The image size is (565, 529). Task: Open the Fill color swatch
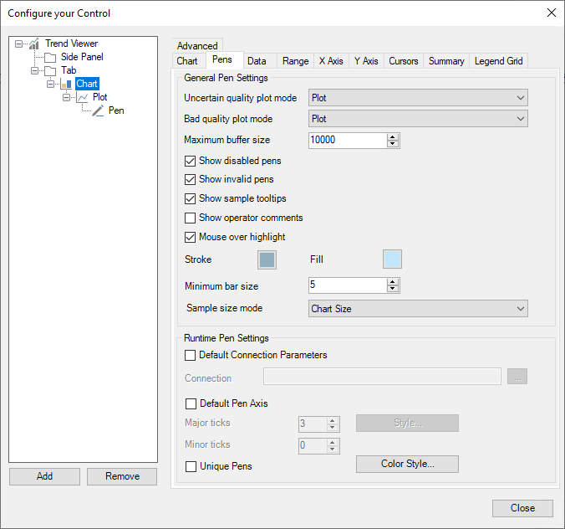click(392, 259)
